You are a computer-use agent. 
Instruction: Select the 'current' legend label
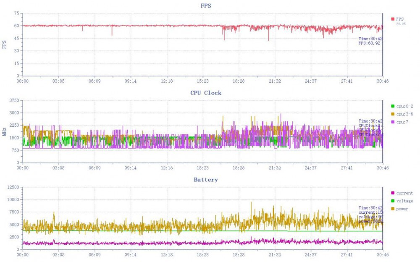[x=404, y=193]
